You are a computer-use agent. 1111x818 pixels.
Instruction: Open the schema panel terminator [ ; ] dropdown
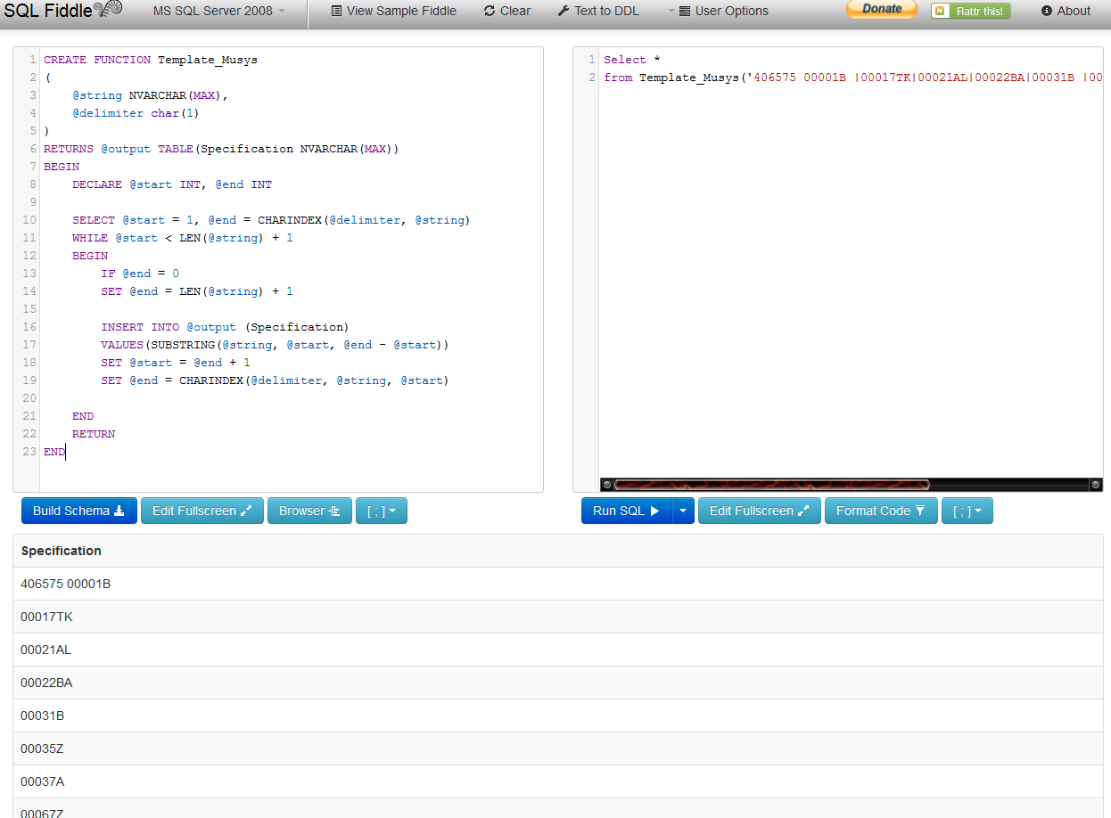pos(382,511)
